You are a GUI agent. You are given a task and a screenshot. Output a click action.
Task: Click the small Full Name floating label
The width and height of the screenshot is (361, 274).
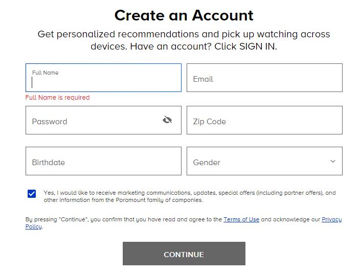click(x=45, y=73)
